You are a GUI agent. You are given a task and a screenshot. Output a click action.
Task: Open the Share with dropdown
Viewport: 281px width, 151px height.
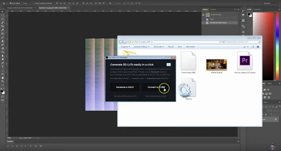(x=159, y=47)
